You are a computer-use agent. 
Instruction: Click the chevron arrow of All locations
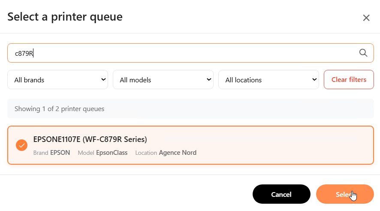[x=314, y=79]
